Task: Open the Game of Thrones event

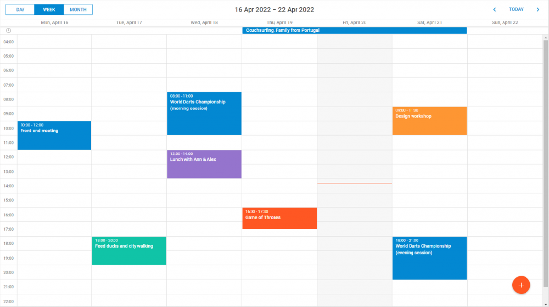Action: [279, 218]
